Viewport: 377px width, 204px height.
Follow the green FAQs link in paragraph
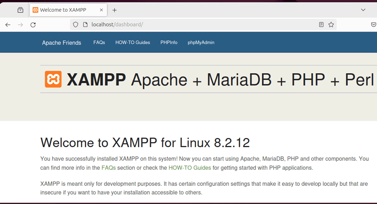coord(108,168)
